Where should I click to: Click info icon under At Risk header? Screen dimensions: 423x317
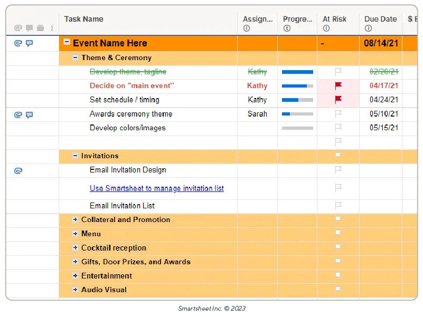pyautogui.click(x=326, y=28)
